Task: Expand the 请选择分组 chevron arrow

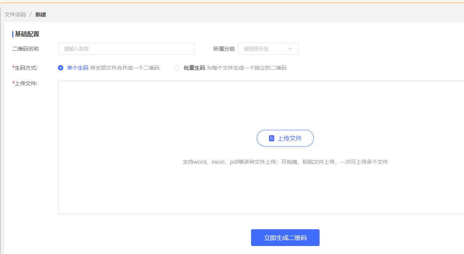Action: pos(290,49)
